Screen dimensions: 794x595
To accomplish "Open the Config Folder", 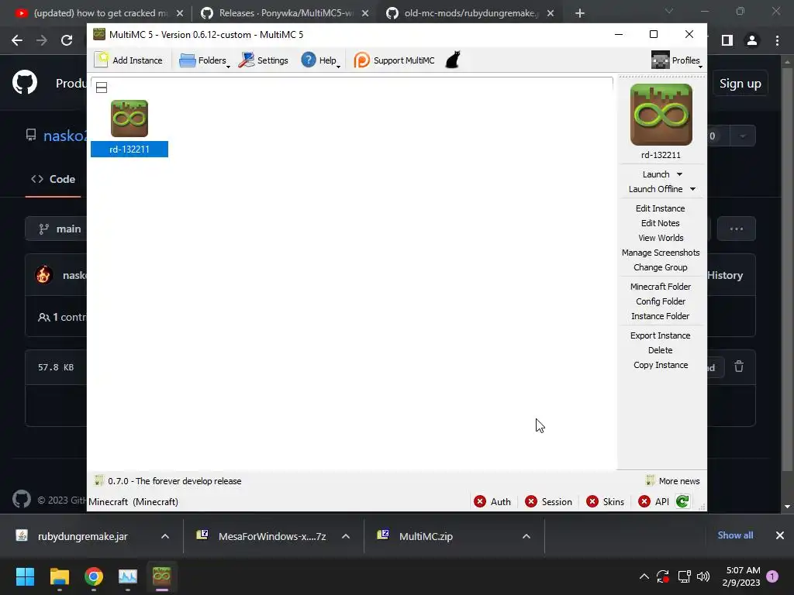I will coord(661,301).
